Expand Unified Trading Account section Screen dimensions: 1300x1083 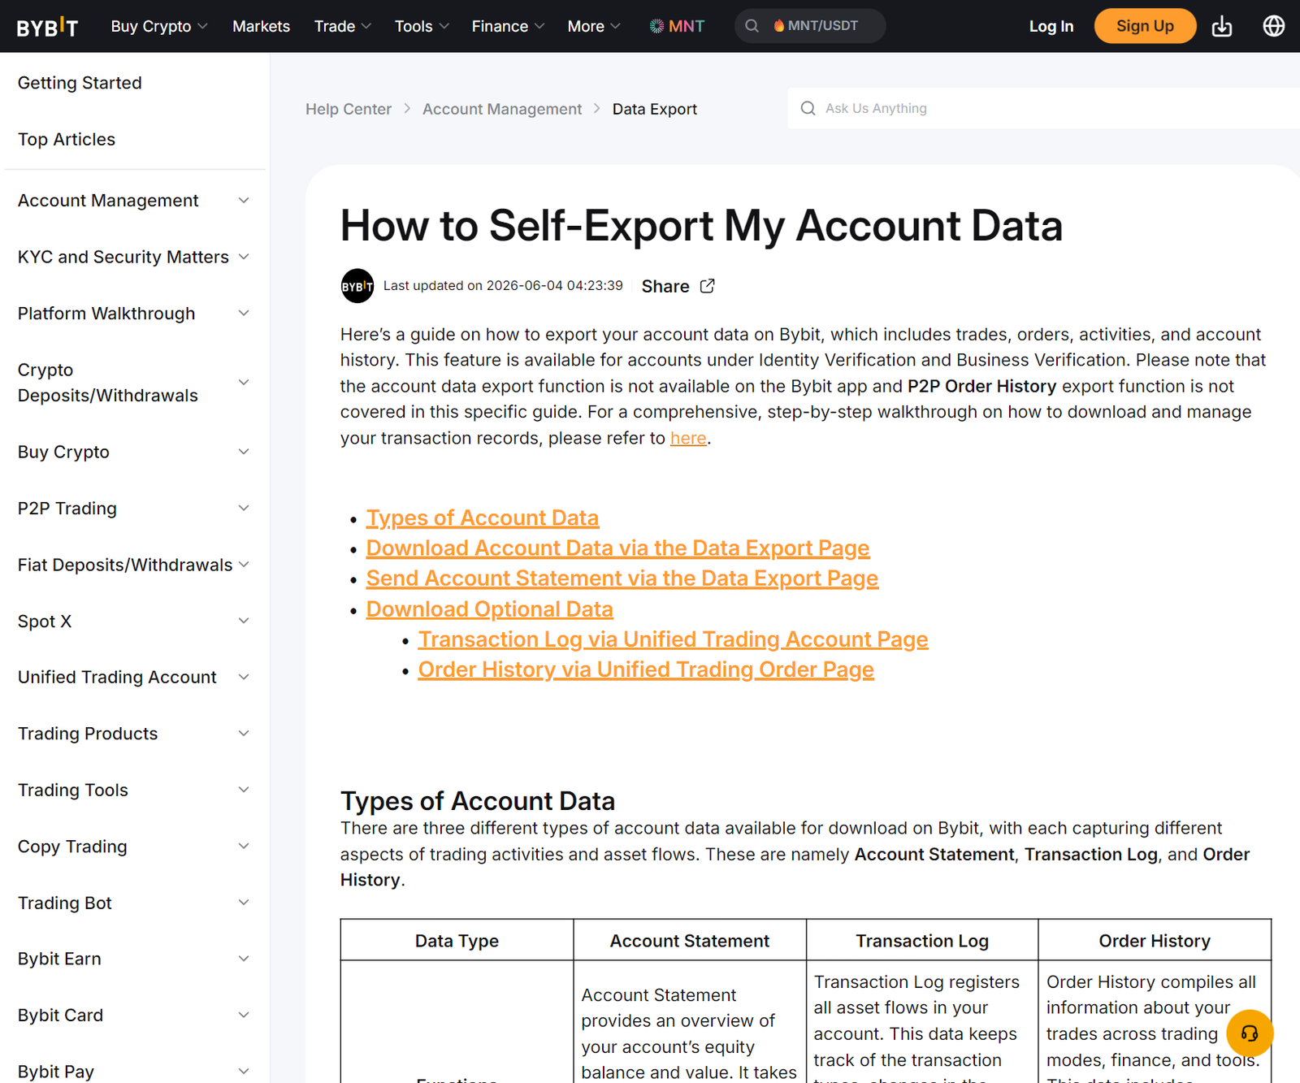pos(133,678)
